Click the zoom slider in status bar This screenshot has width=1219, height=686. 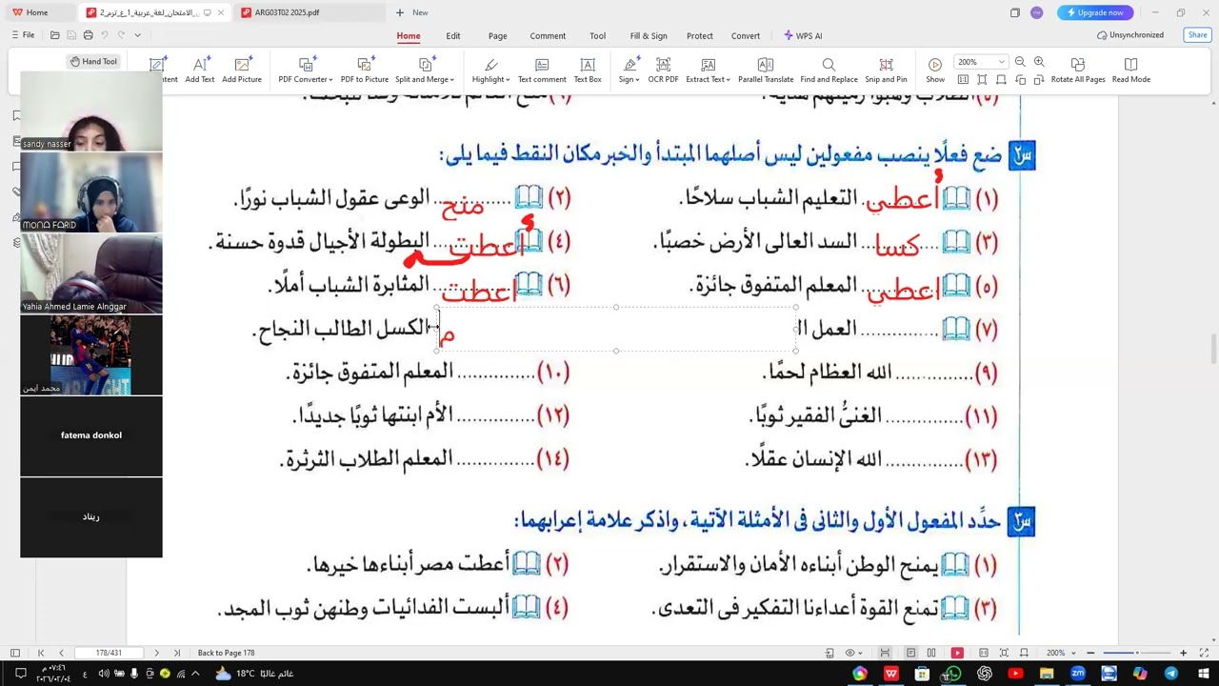[1135, 653]
